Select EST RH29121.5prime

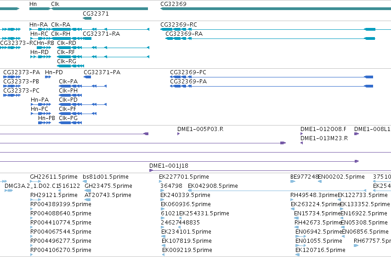point(54,195)
